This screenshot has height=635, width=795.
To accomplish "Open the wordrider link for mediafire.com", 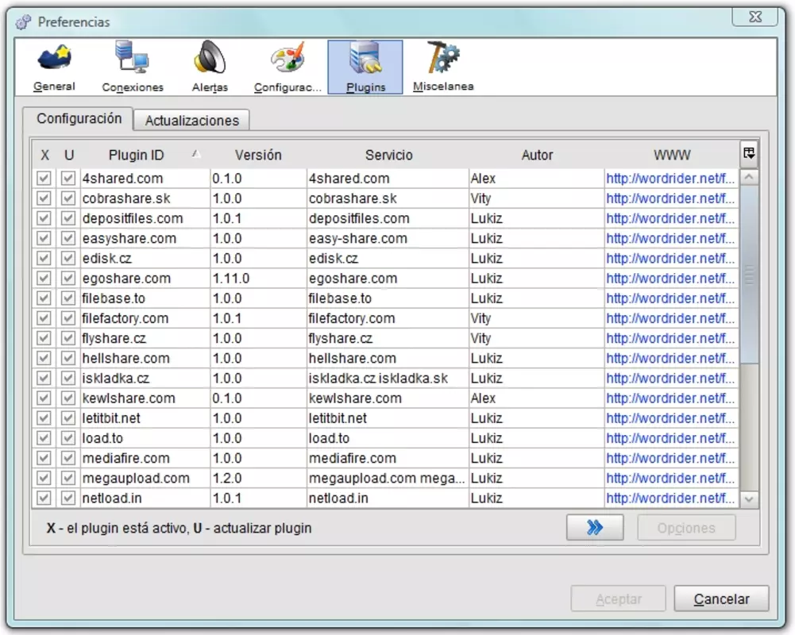I will 670,458.
